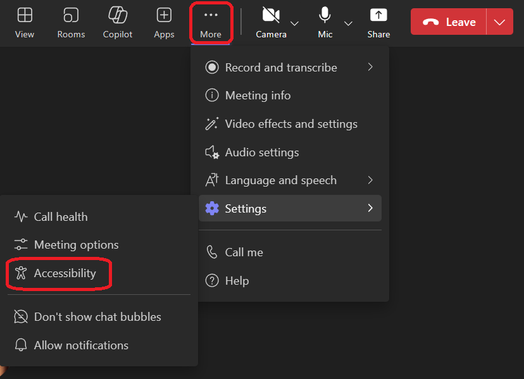This screenshot has width=524, height=379.
Task: Open the Apps panel
Action: pos(163,22)
